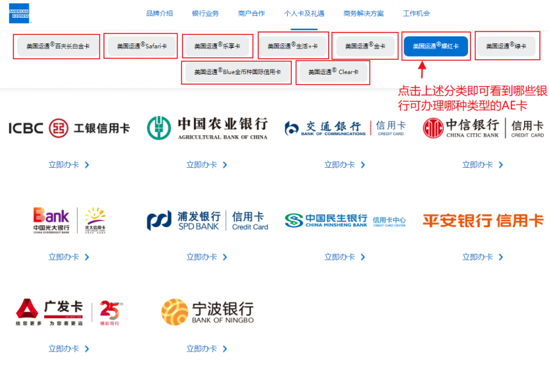Click 立即办卡 under 中国农业银行
The height and width of the screenshot is (368, 549).
(207, 165)
